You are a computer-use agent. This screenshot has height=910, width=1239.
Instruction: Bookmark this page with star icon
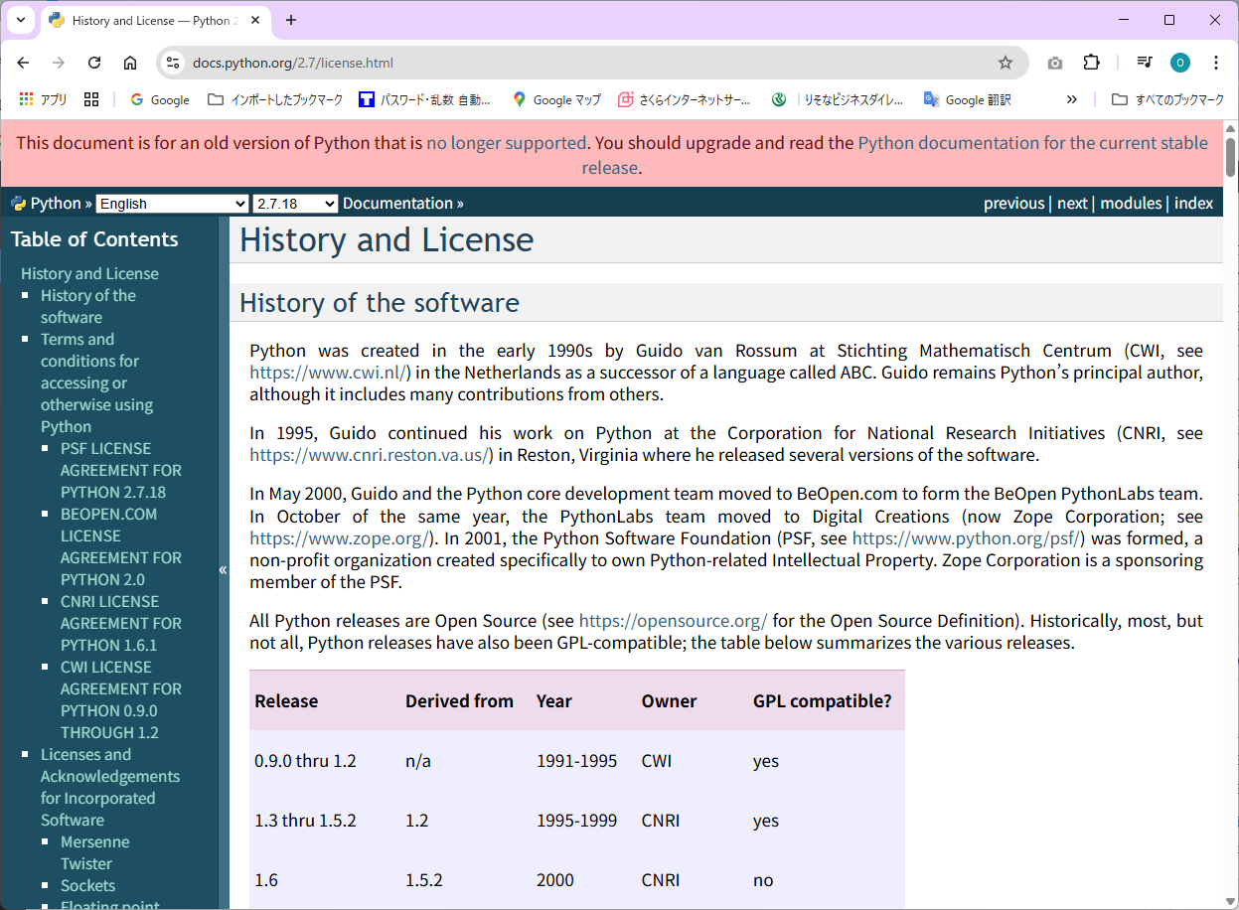(x=1005, y=63)
